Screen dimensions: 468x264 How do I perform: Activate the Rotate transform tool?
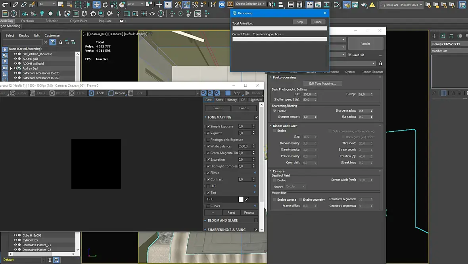[105, 5]
